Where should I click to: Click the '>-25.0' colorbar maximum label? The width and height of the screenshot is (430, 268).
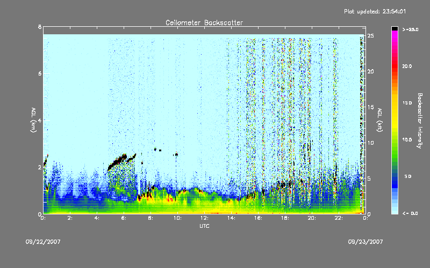pos(410,29)
